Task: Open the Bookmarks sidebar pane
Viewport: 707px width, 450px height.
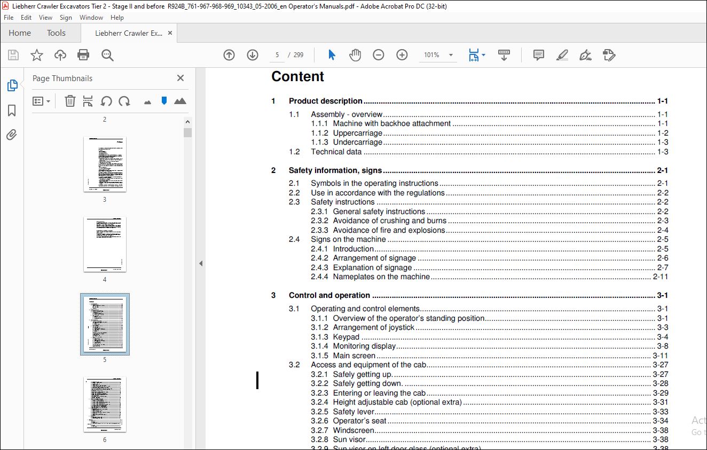Action: pos(12,110)
